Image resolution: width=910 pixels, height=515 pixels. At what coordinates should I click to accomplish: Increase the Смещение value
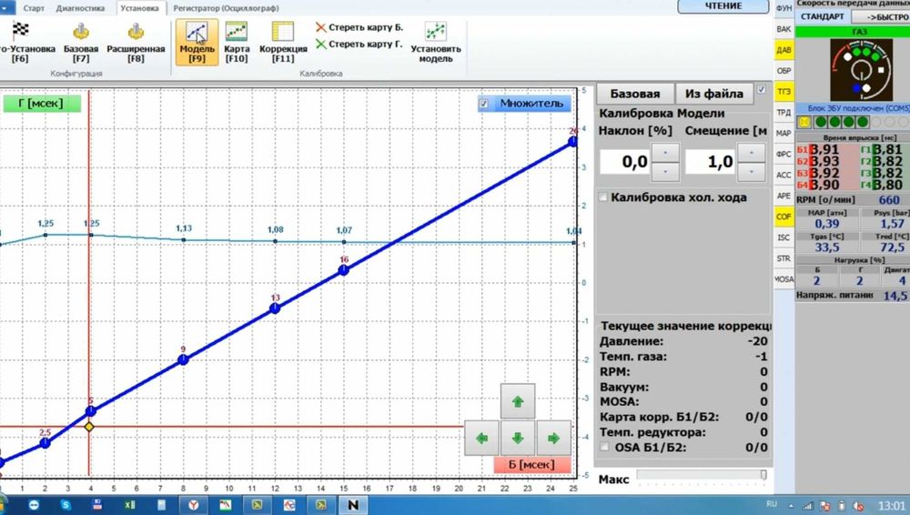coord(752,153)
